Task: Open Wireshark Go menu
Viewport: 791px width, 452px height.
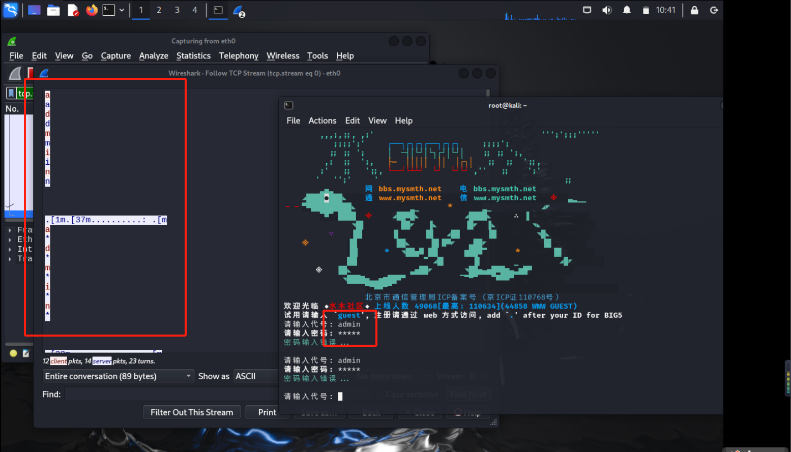Action: [87, 56]
